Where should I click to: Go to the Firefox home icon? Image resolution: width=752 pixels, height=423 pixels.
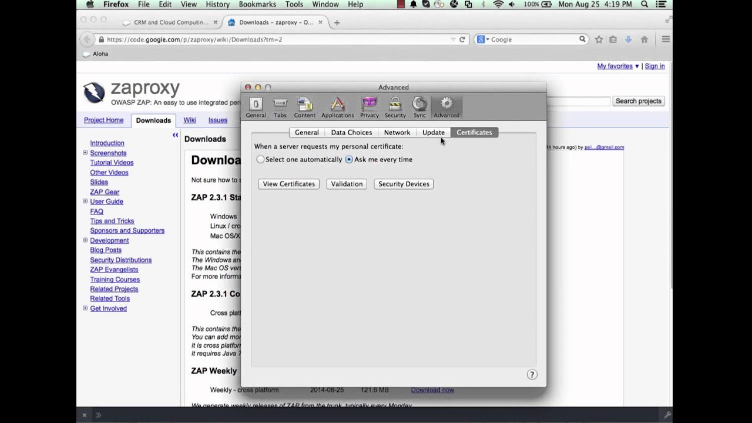coord(644,39)
